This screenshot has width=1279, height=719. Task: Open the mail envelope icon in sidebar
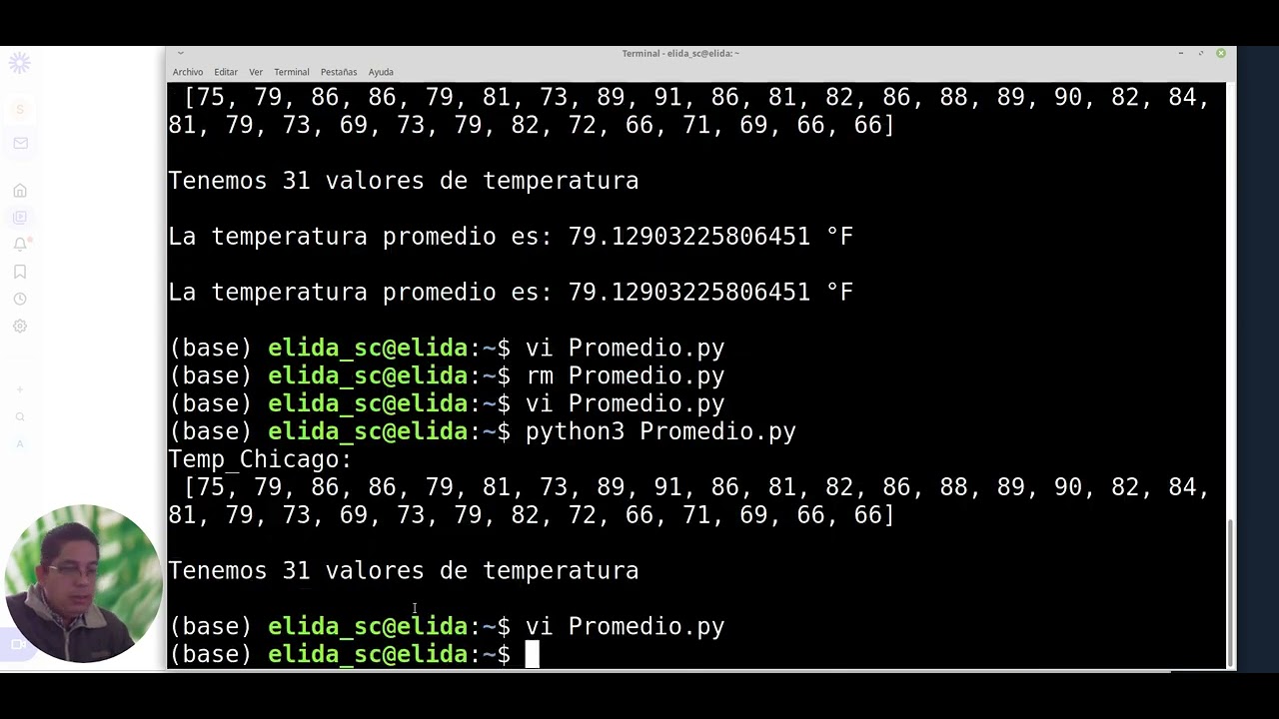coord(20,143)
